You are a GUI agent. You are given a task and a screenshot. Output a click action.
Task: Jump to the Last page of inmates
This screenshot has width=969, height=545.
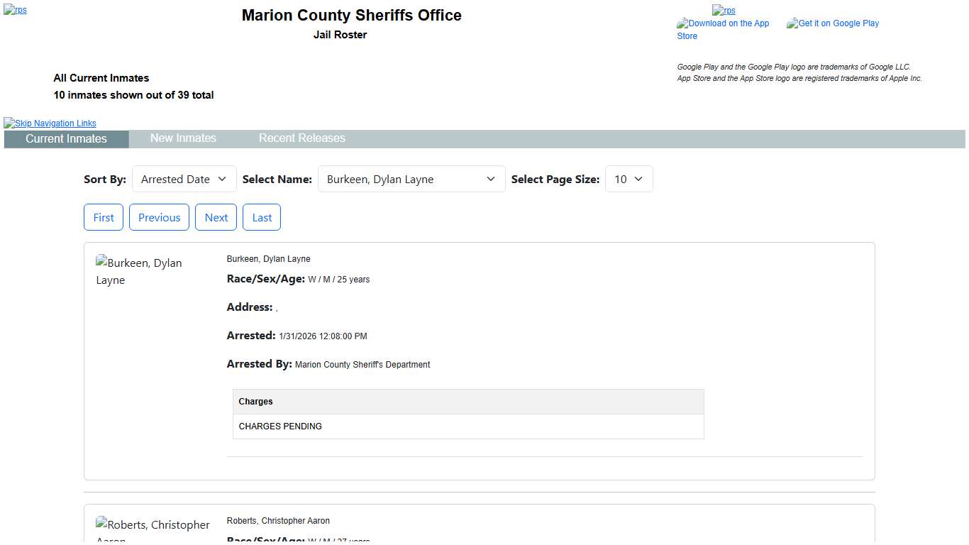[262, 218]
